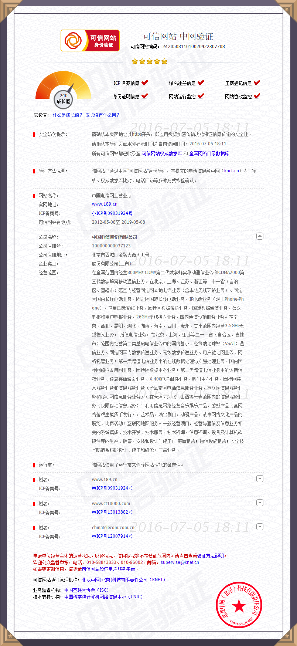The width and height of the screenshot is (297, 646).
Task: Click the supervise@knet.cn email link
Action: [x=180, y=562]
